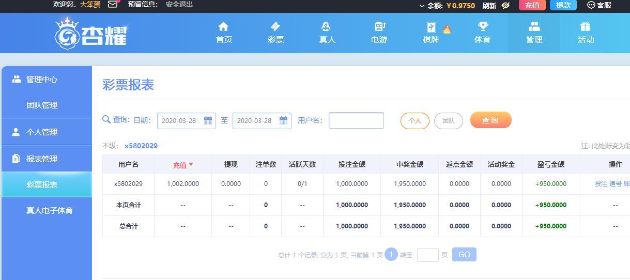Click page number 1 in pagination
The width and height of the screenshot is (630, 280).
click(x=391, y=254)
